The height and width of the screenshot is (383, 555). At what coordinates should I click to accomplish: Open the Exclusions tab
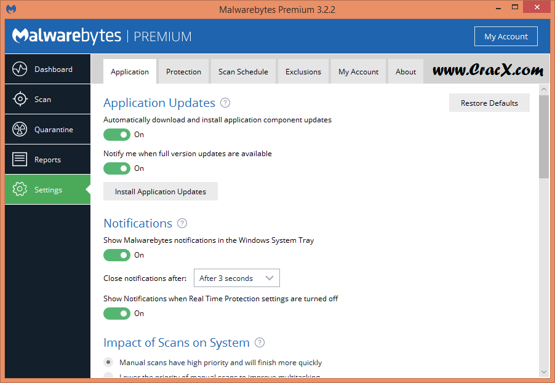click(x=303, y=71)
